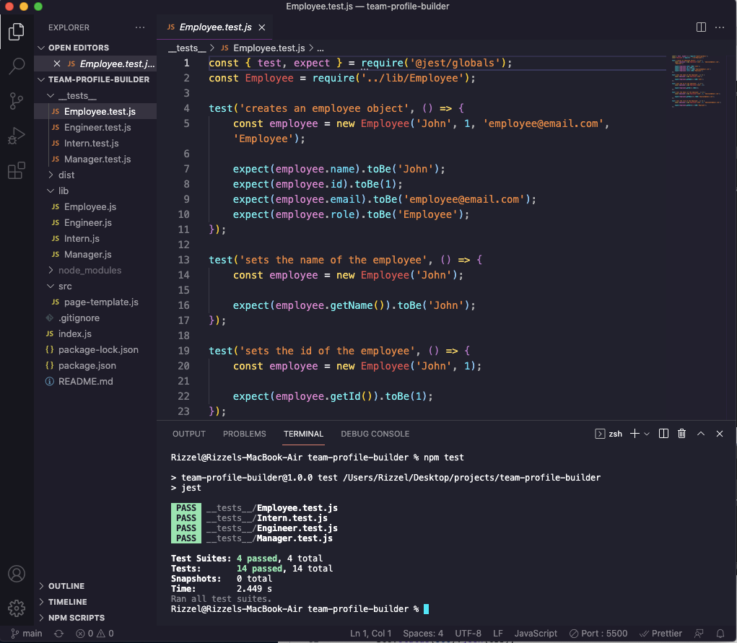Open the Run and Debug panel
The height and width of the screenshot is (643, 737).
(16, 135)
